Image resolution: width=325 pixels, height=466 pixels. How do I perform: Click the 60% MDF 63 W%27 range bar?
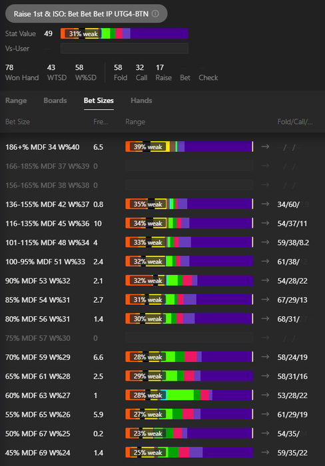coord(189,395)
